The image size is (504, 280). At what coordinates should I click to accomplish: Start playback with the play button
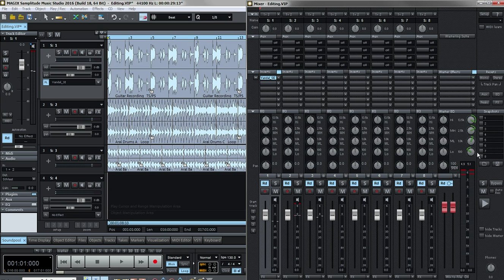click(121, 262)
